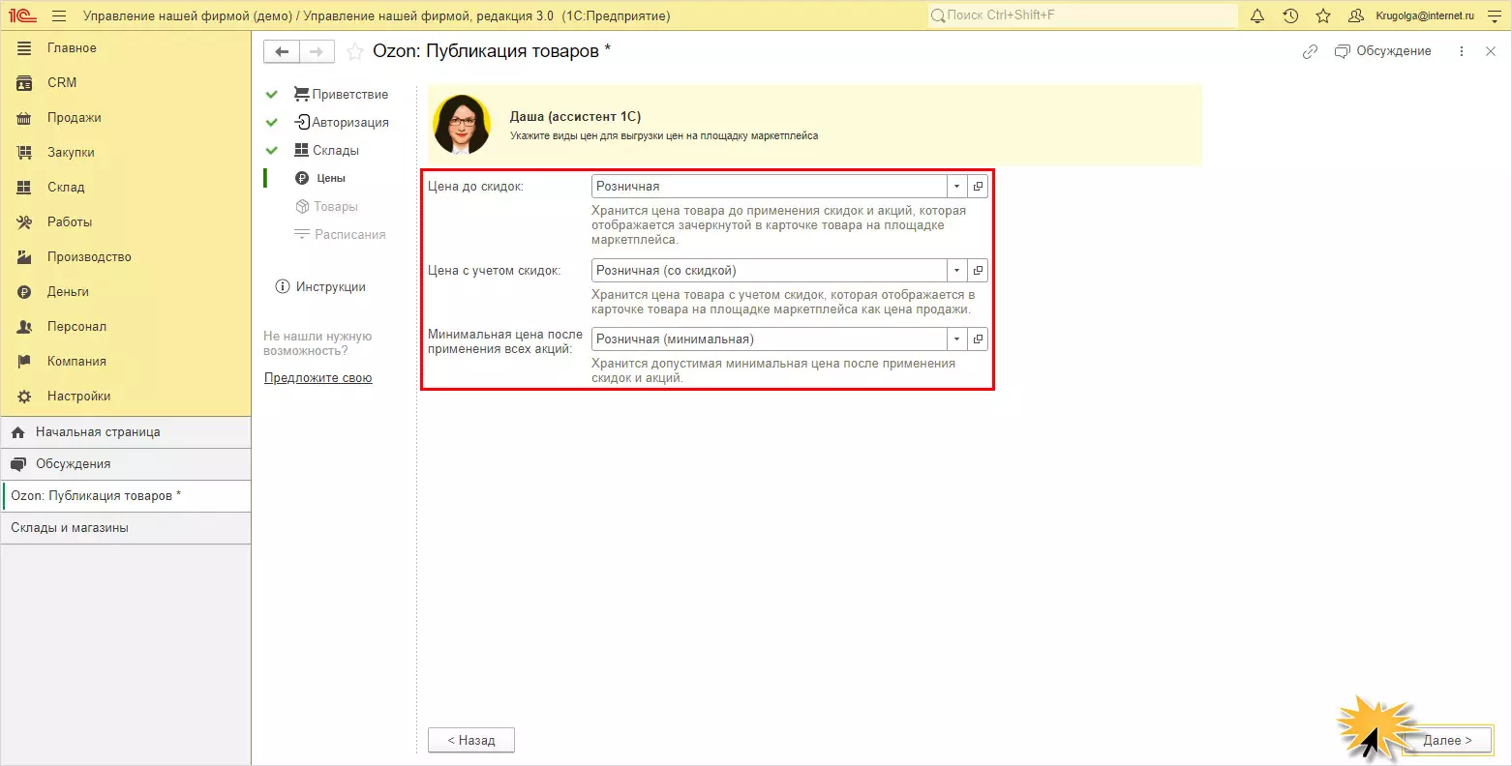The image size is (1512, 766).
Task: Click the get link chain icon
Action: (1310, 51)
